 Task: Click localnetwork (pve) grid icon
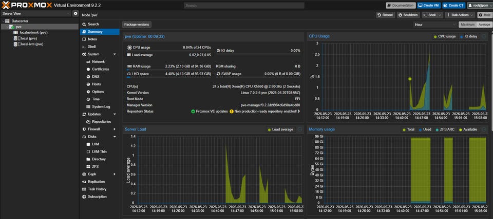click(15, 33)
